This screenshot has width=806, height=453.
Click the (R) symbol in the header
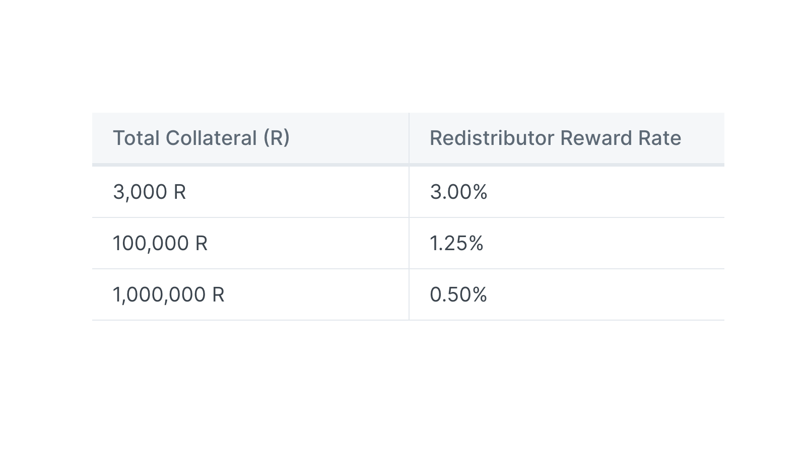(277, 138)
